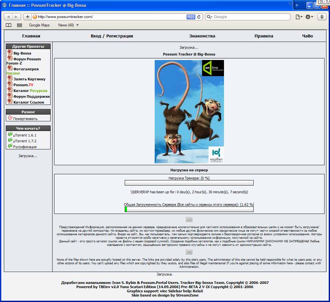
Task: Click the green icon beside µTorrent 1.7.2
Action: tap(10, 140)
